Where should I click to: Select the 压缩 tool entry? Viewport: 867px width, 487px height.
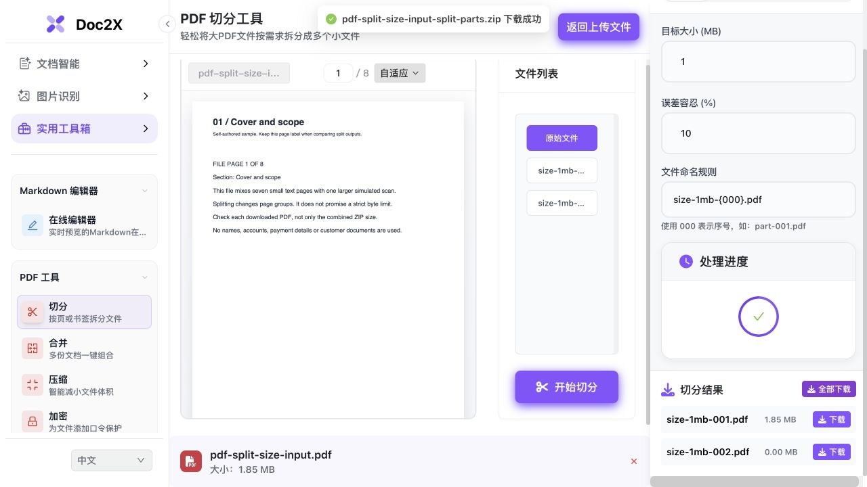click(x=84, y=385)
